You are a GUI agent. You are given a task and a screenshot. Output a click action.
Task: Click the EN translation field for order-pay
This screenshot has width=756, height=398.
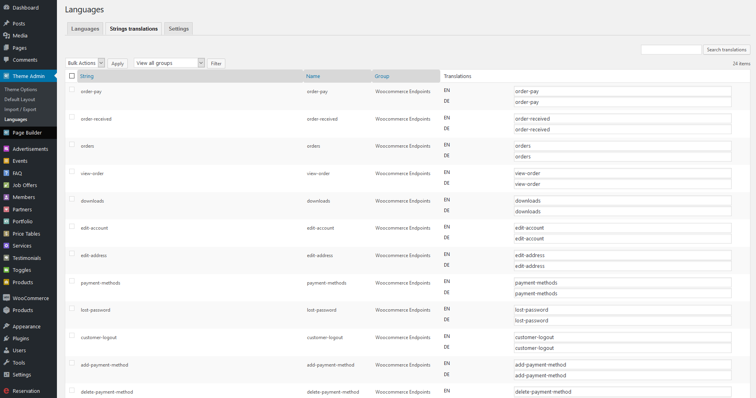click(623, 91)
